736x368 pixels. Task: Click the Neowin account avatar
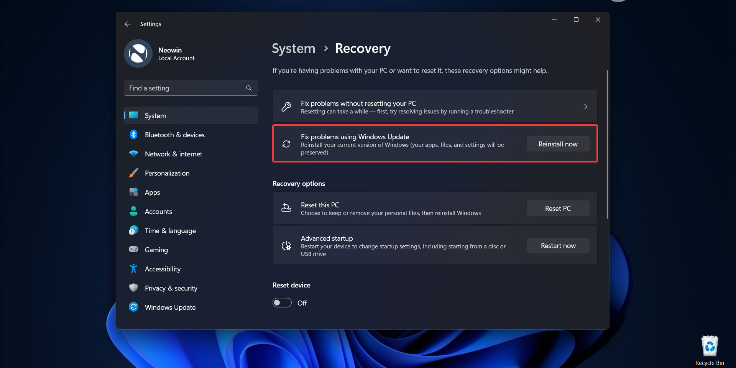pos(138,54)
